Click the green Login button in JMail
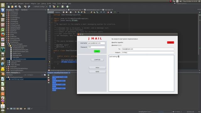This screenshot has width=201, height=113. [97, 51]
